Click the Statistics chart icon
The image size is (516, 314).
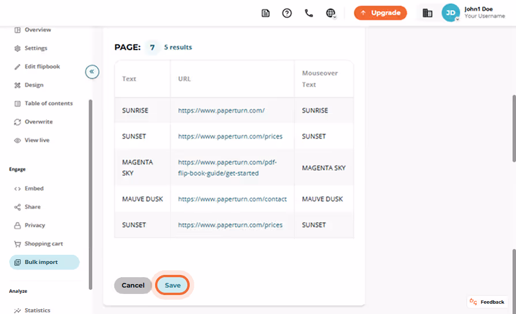tap(17, 311)
